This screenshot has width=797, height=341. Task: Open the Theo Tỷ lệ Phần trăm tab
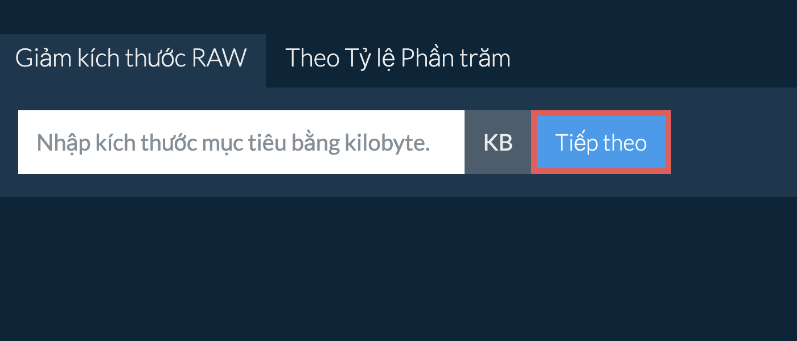click(397, 59)
